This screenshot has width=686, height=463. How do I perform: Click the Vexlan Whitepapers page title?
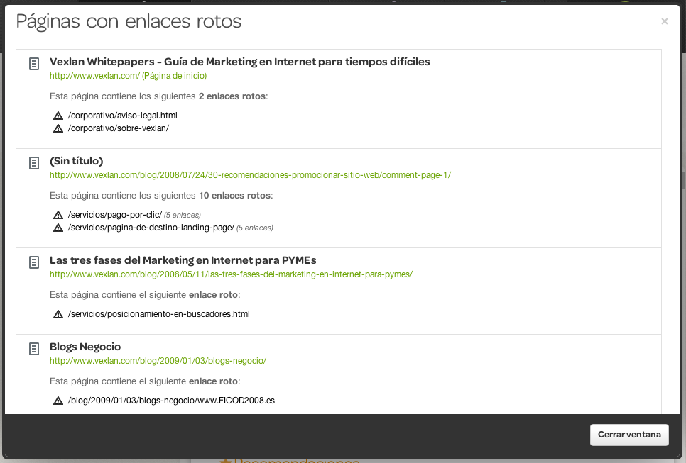(x=239, y=62)
